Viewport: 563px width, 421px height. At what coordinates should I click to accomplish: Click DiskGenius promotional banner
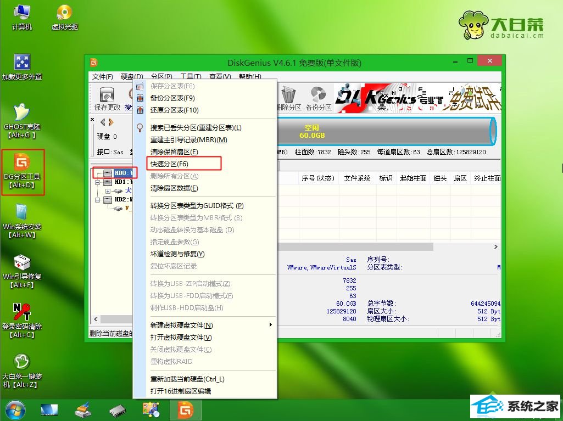point(417,98)
